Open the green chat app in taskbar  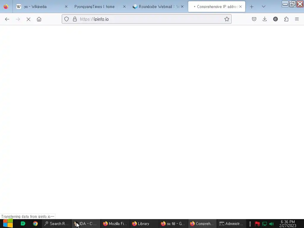coord(23,224)
